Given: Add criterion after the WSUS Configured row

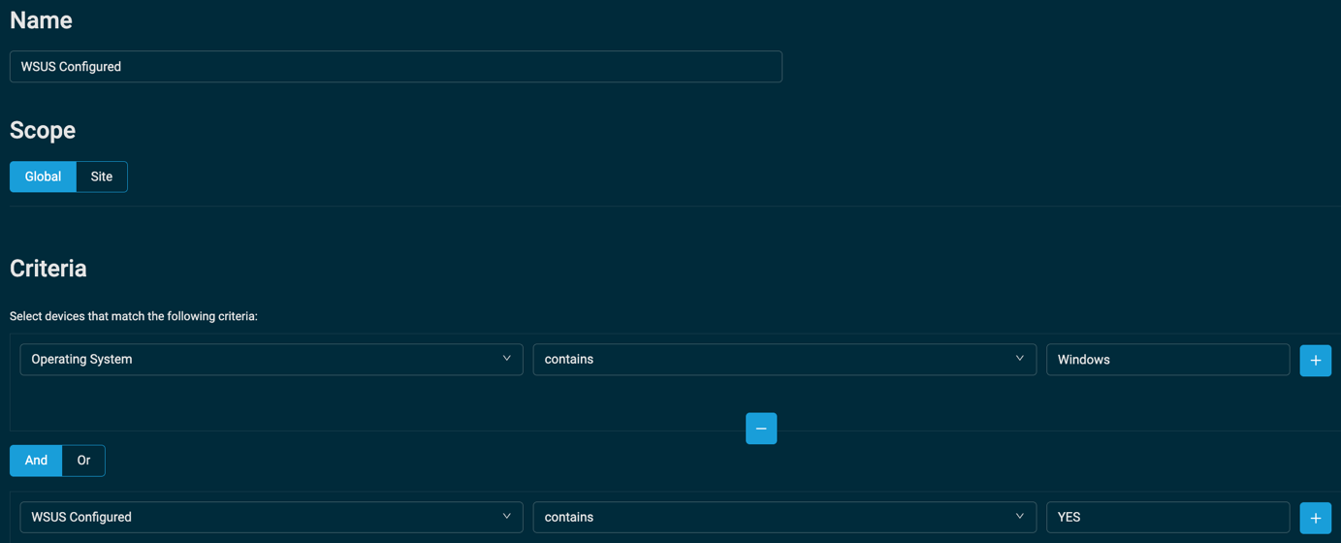Looking at the screenshot, I should (1315, 518).
